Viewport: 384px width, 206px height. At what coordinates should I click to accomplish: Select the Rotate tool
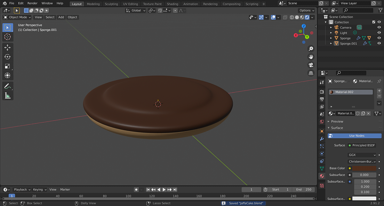click(7, 57)
